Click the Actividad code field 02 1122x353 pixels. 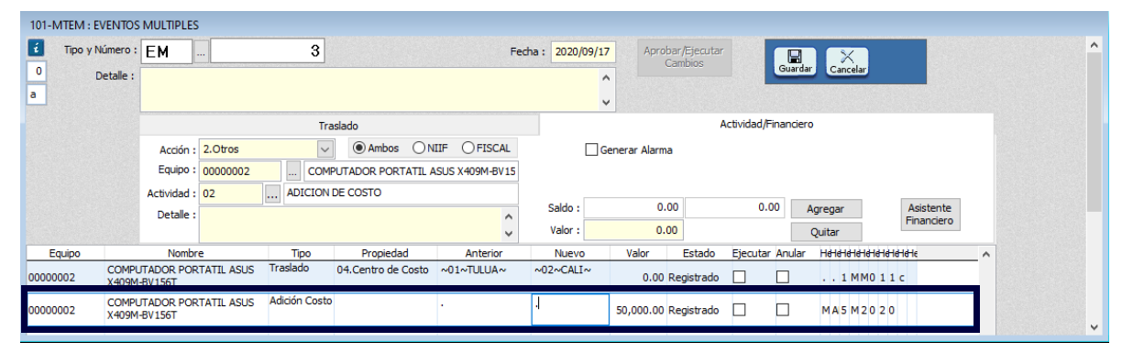pyautogui.click(x=231, y=194)
